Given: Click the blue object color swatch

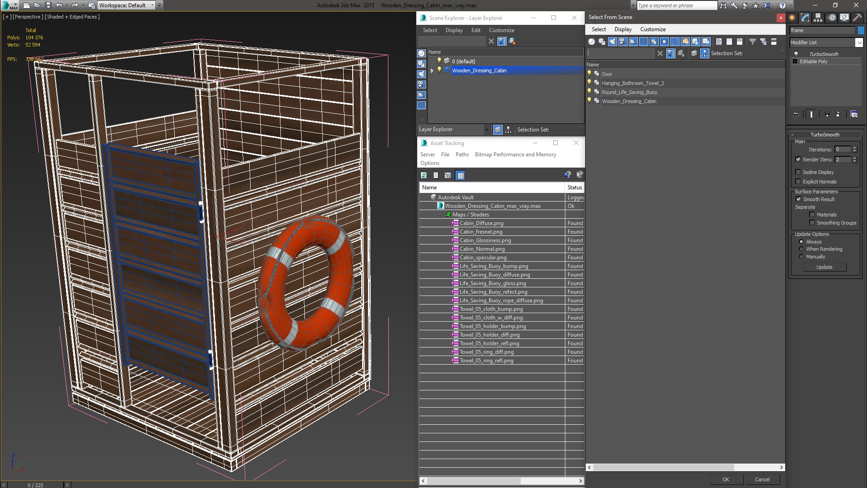Looking at the screenshot, I should [861, 30].
